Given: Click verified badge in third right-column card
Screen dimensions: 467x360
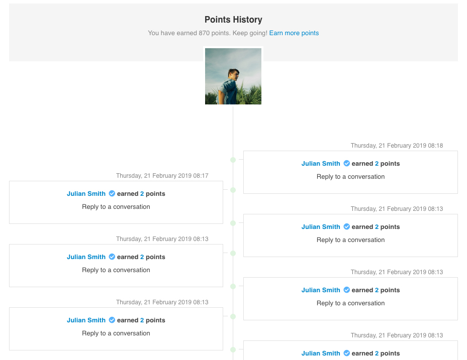Looking at the screenshot, I should (347, 290).
